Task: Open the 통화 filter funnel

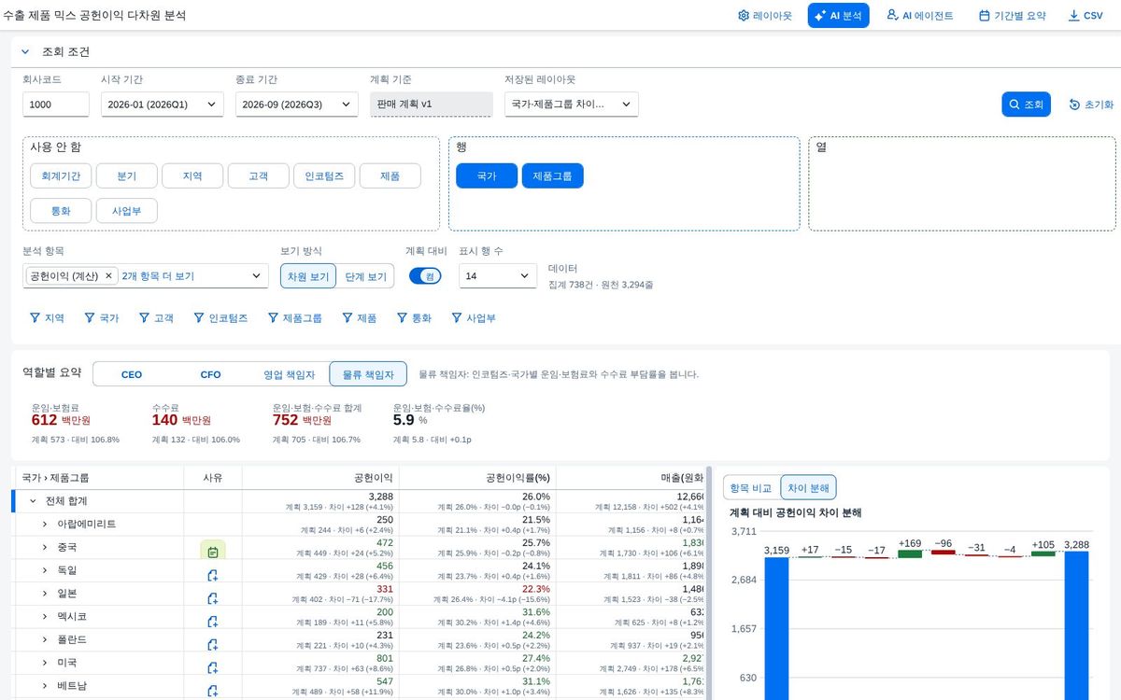Action: [x=414, y=318]
